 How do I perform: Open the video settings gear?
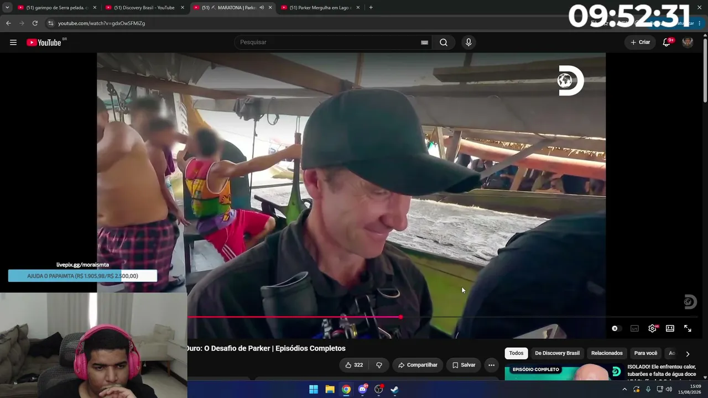click(x=652, y=328)
